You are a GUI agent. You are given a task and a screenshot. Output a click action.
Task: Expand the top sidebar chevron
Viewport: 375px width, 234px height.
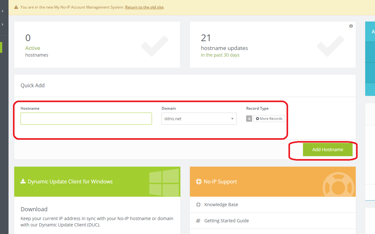[x=3, y=11]
